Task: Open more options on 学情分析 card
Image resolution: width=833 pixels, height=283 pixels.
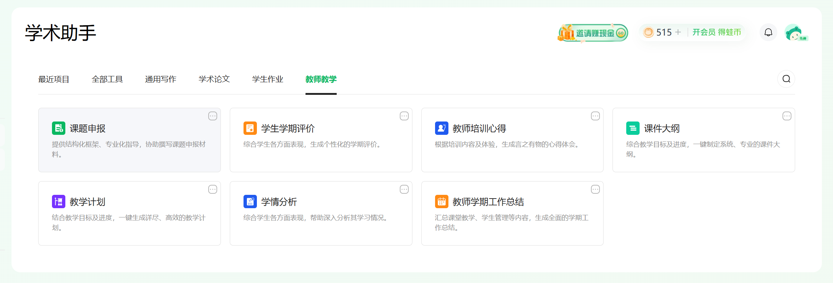Action: point(404,189)
